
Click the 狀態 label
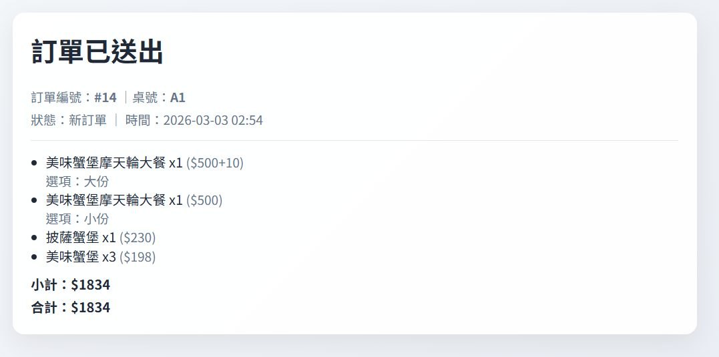(x=44, y=120)
